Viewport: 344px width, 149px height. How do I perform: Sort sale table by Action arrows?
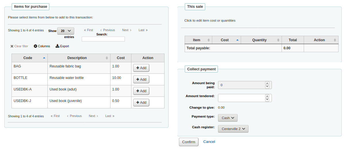335,40
